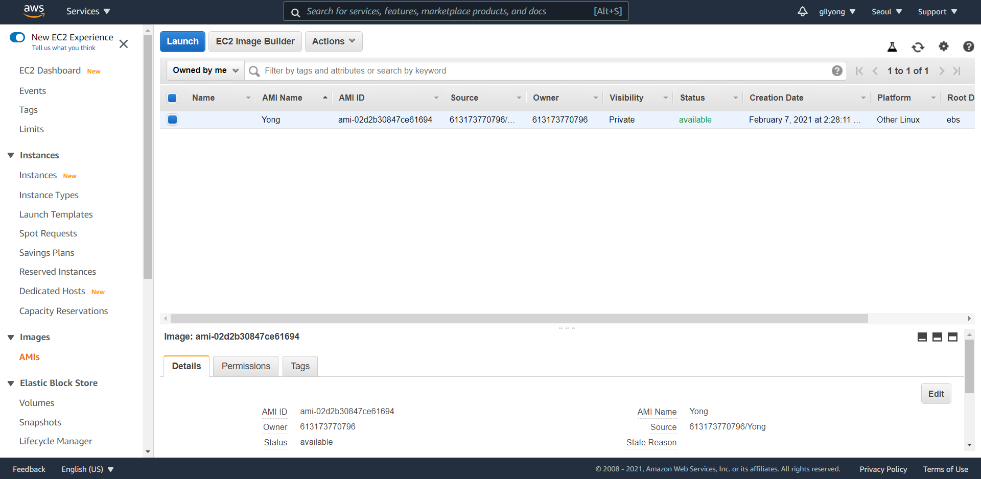Screen dimensions: 981x479
Task: Open the Feedback link in footer
Action: [x=29, y=469]
